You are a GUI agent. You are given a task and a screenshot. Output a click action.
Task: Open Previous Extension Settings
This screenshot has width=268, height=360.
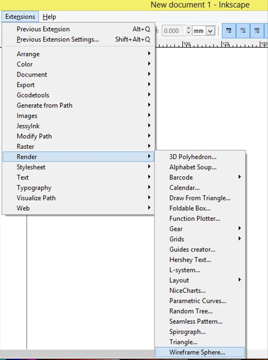78,39
